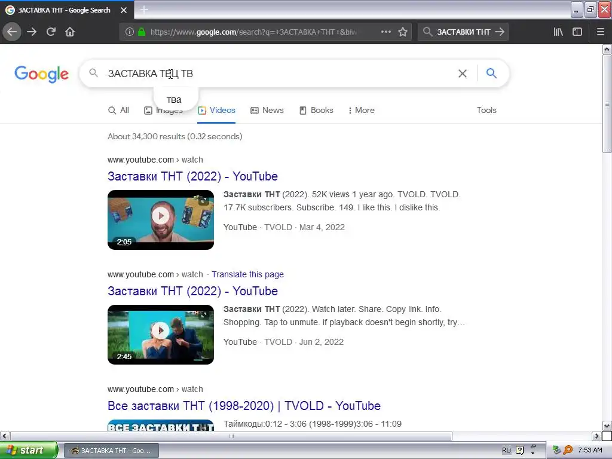
Task: Click the RU language indicator in tray
Action: [506, 451]
